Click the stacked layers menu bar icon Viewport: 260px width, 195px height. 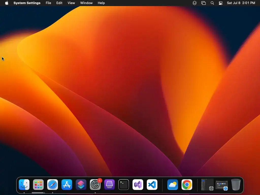point(195,3)
